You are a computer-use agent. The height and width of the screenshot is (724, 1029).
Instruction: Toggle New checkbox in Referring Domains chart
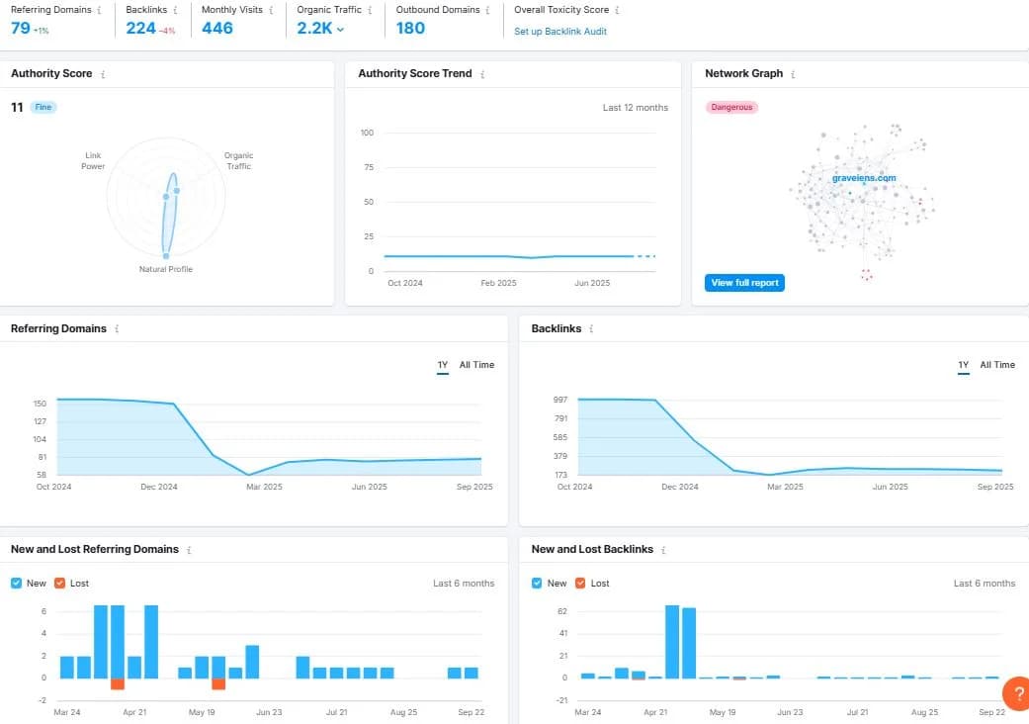tap(17, 583)
